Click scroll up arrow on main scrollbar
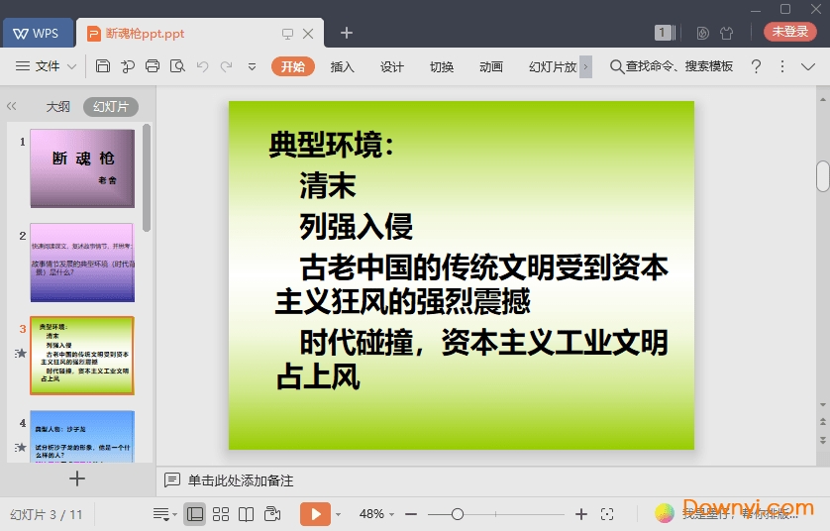Screen dimensions: 830x531 823,99
